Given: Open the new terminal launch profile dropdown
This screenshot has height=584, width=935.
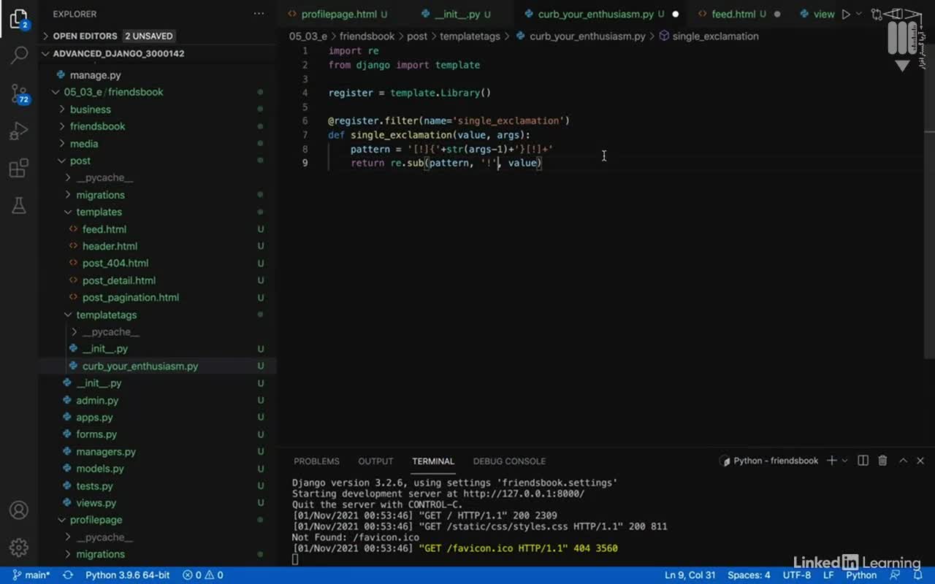Looking at the screenshot, I should 845,461.
